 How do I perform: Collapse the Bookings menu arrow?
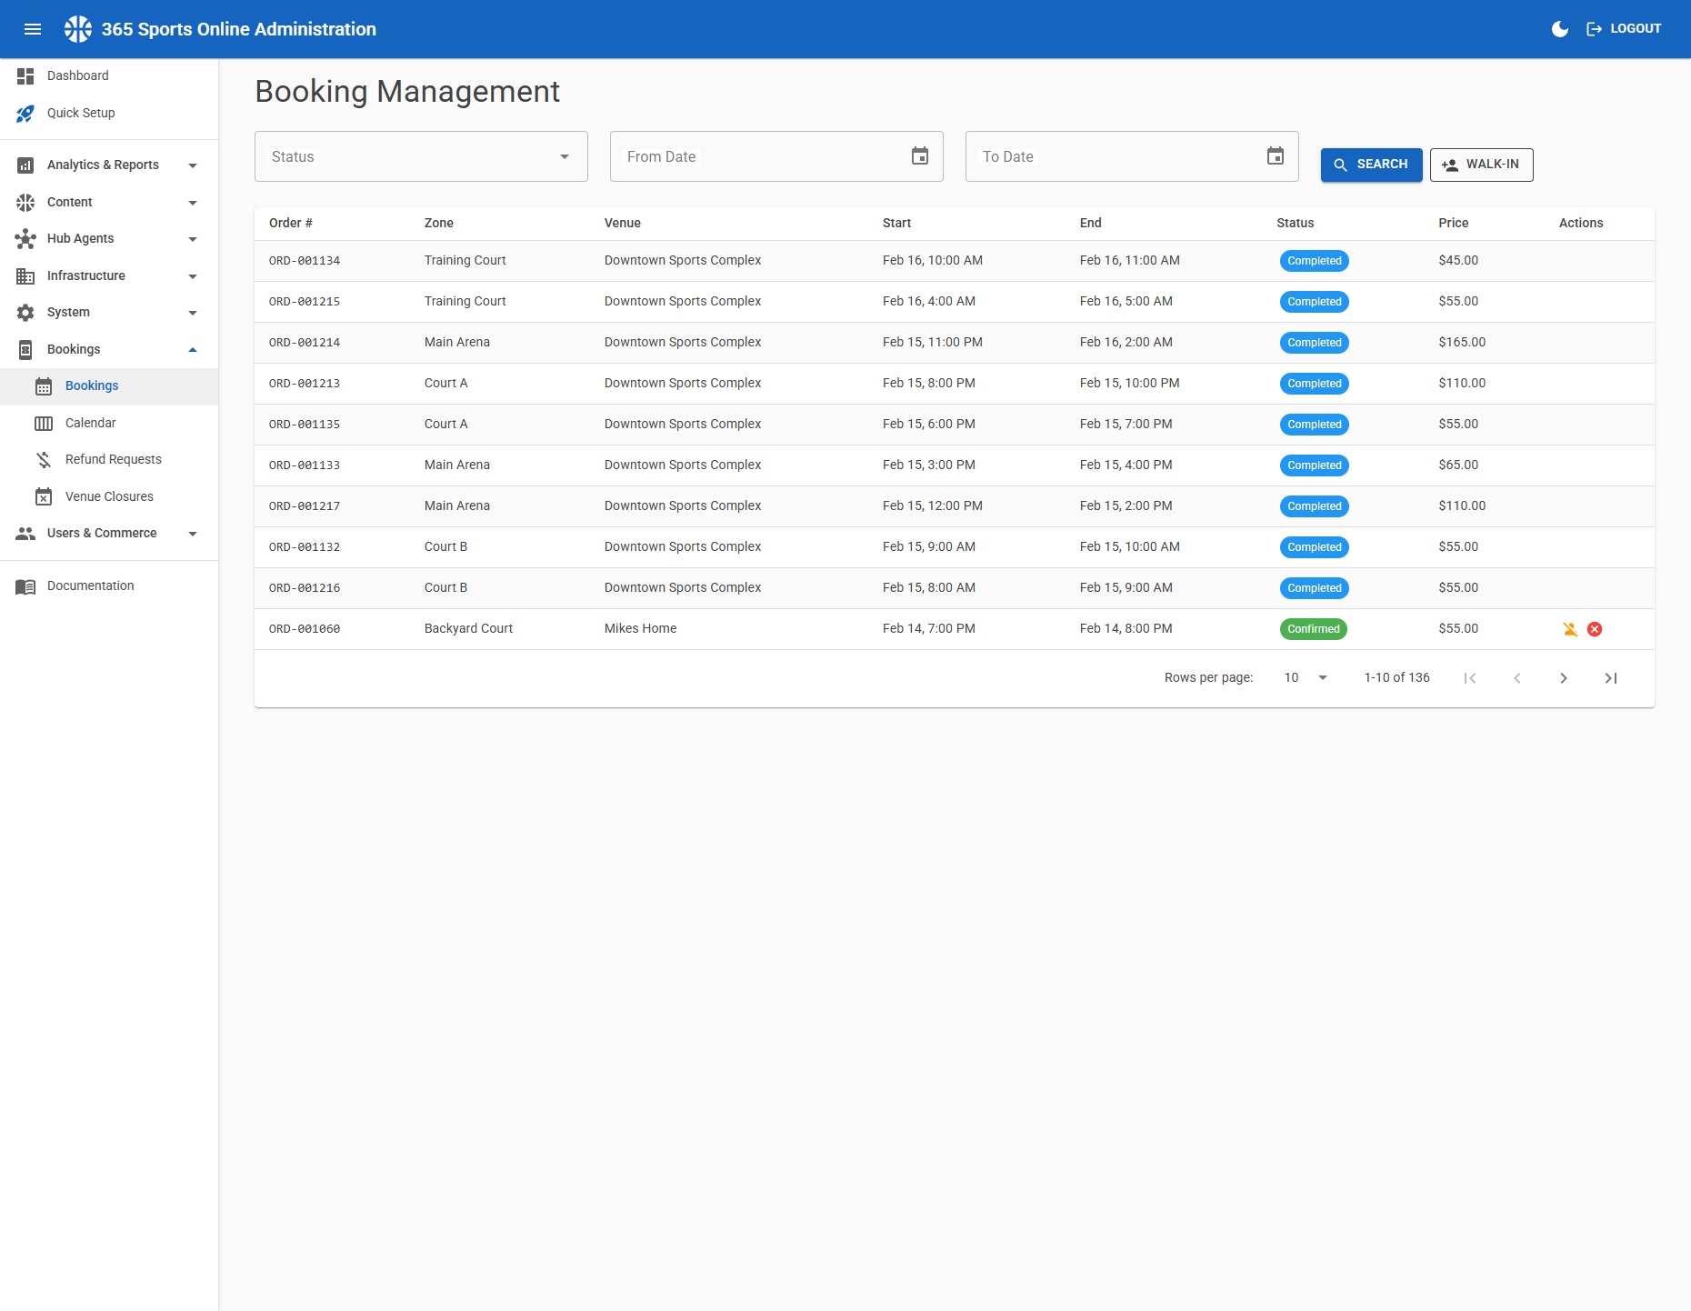(x=193, y=350)
